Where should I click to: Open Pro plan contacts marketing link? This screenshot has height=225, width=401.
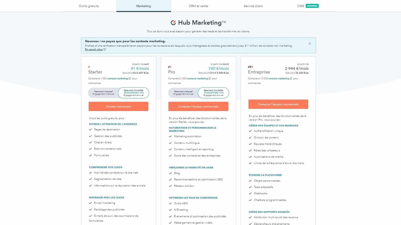point(197,79)
